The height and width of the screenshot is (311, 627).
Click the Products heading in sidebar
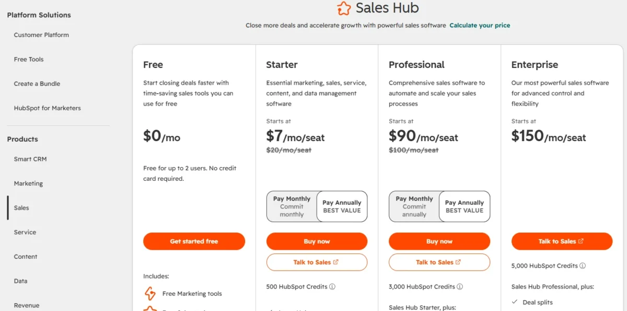(22, 139)
